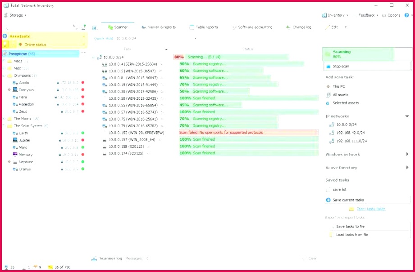Go to Software accounting tab
This screenshot has width=415, height=272.
252,27
